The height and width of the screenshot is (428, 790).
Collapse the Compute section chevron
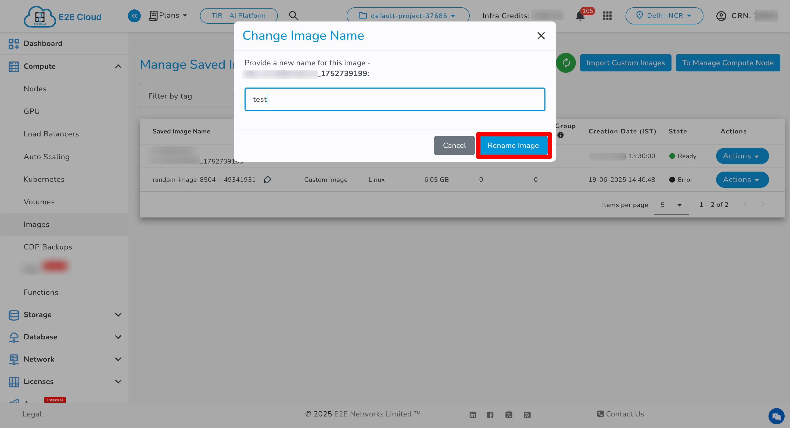click(119, 66)
